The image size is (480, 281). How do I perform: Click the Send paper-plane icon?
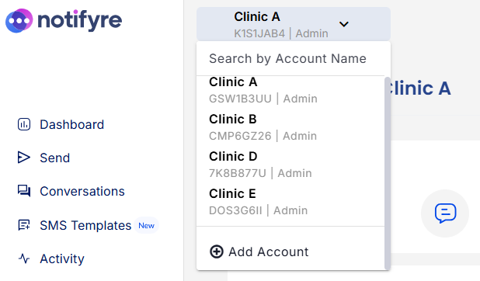click(24, 158)
